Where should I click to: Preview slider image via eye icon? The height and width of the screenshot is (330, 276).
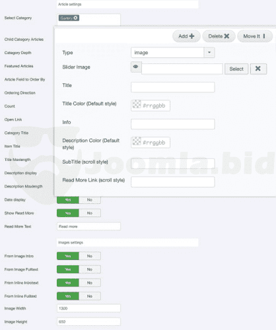point(136,67)
